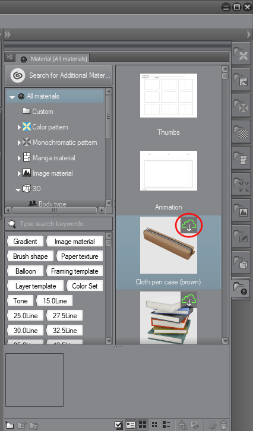Open the 3D cube folder tab icon
253x431 pixels.
[241, 263]
